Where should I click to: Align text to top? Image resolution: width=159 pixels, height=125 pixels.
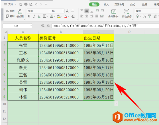82,11
